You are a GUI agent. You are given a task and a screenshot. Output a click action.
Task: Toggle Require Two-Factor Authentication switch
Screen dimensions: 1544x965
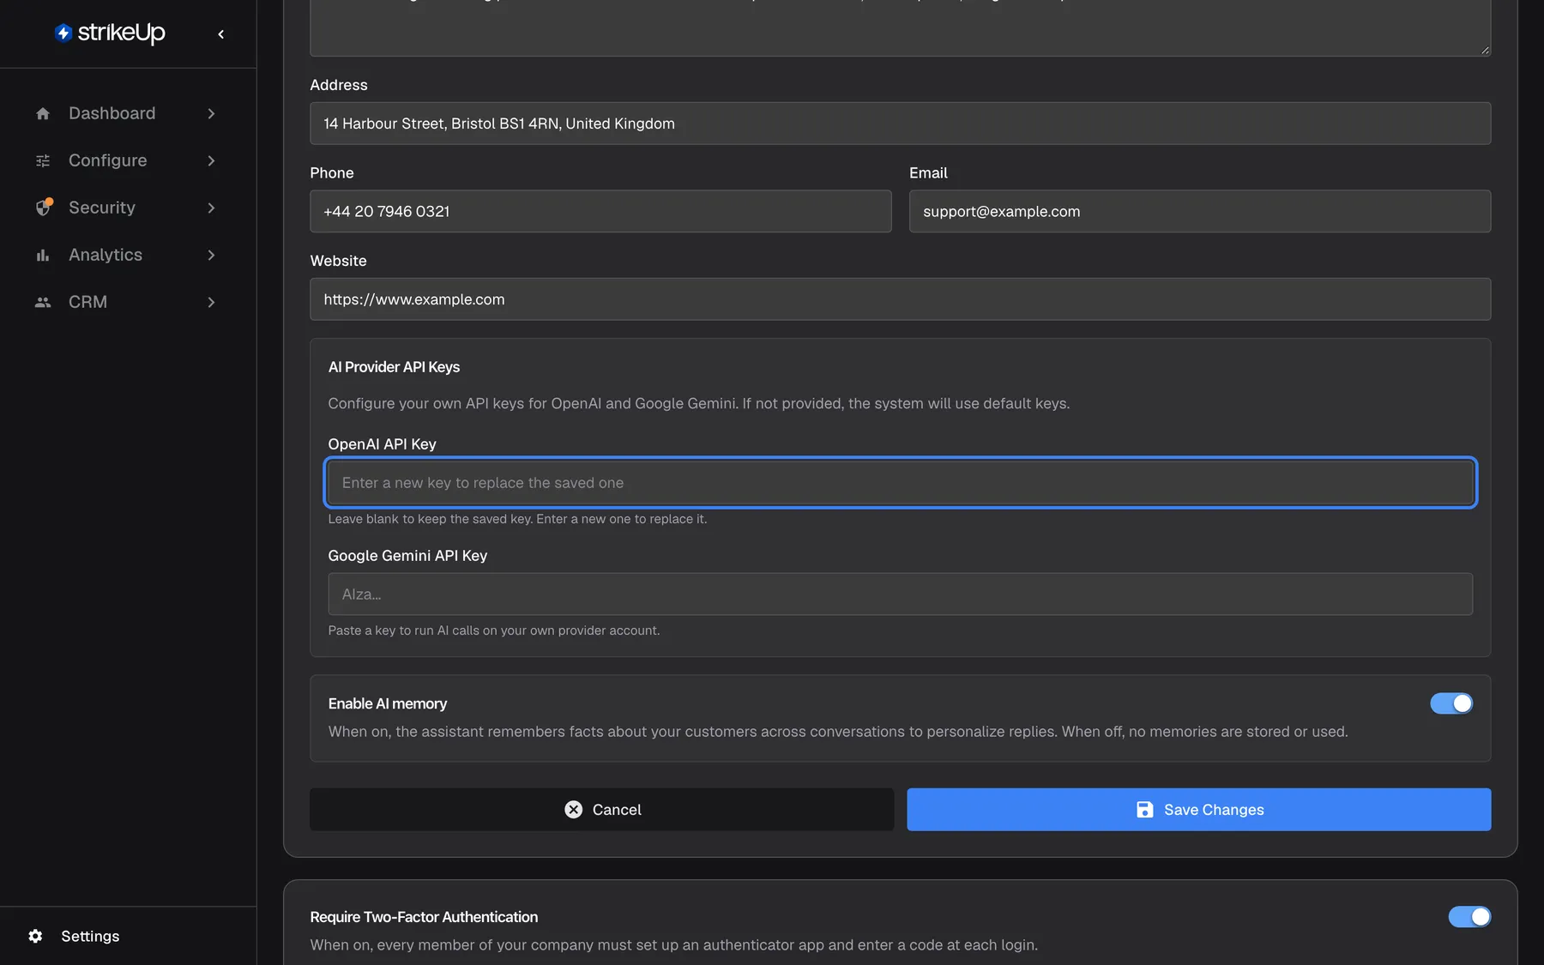tap(1469, 917)
